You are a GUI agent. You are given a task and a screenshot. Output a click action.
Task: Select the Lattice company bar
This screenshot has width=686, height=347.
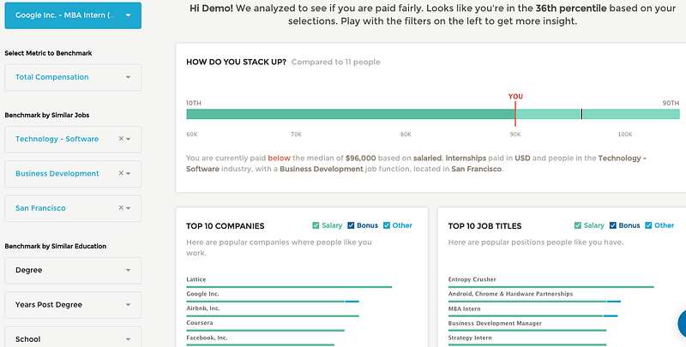289,286
